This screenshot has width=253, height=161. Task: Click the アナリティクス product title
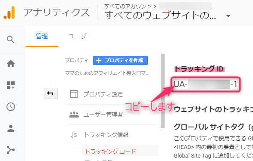56,13
